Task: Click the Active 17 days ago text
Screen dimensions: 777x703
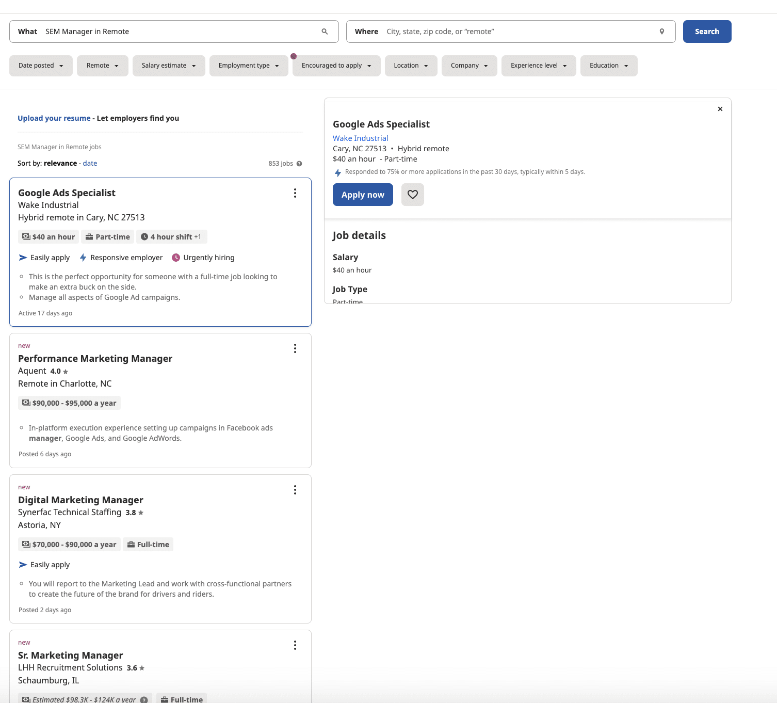Action: point(45,313)
